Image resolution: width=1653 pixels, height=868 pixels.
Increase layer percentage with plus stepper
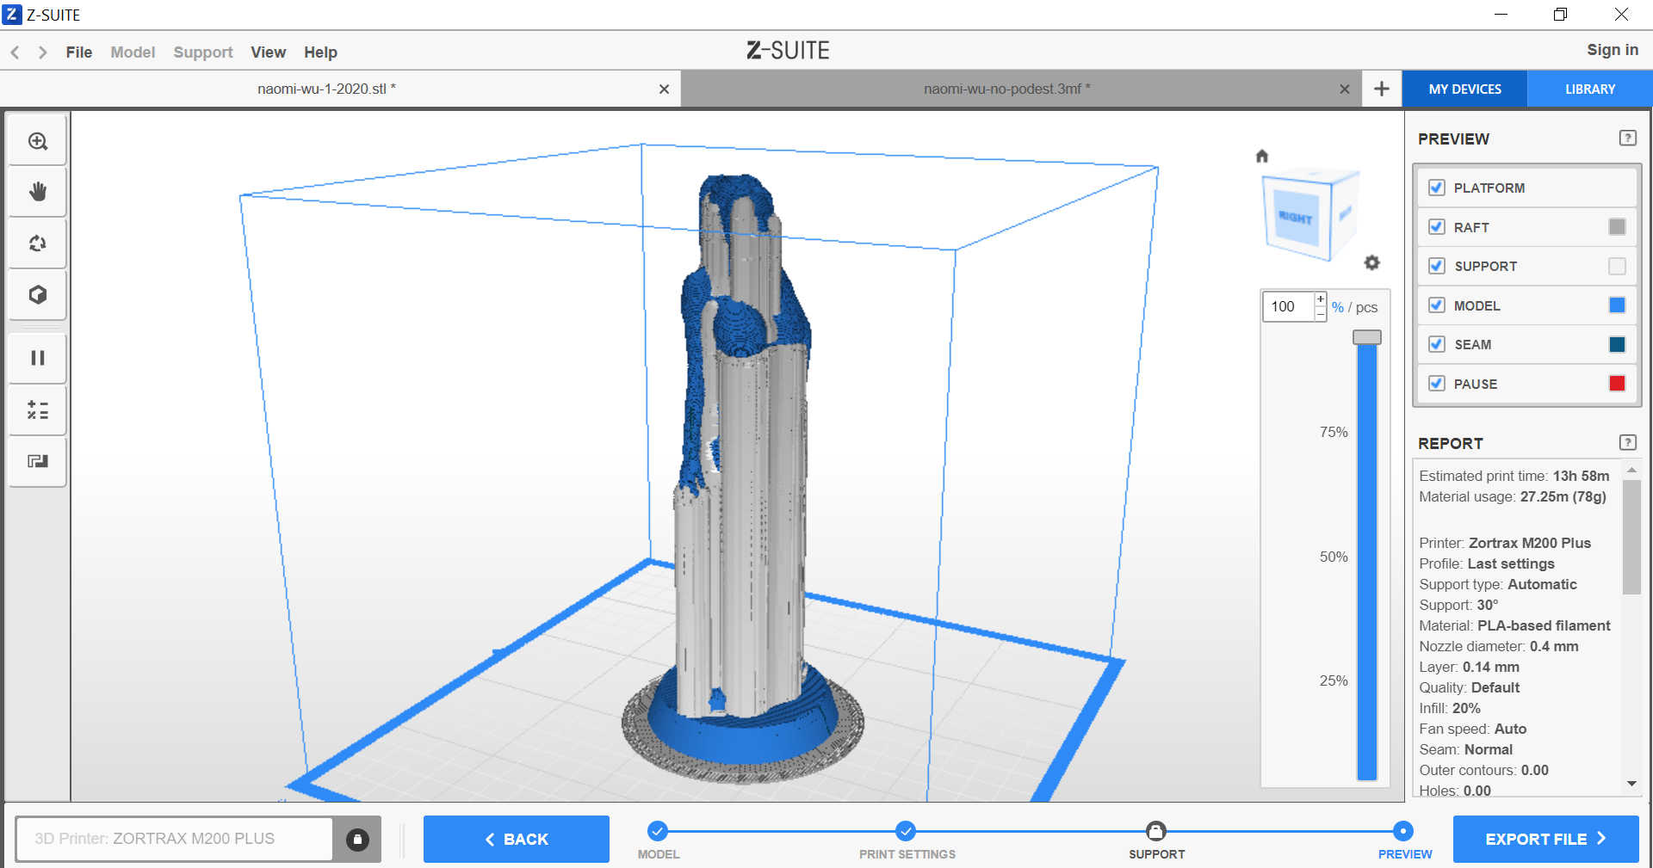pos(1321,299)
